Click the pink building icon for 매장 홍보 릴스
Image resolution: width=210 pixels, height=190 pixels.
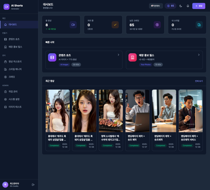tap(133, 57)
